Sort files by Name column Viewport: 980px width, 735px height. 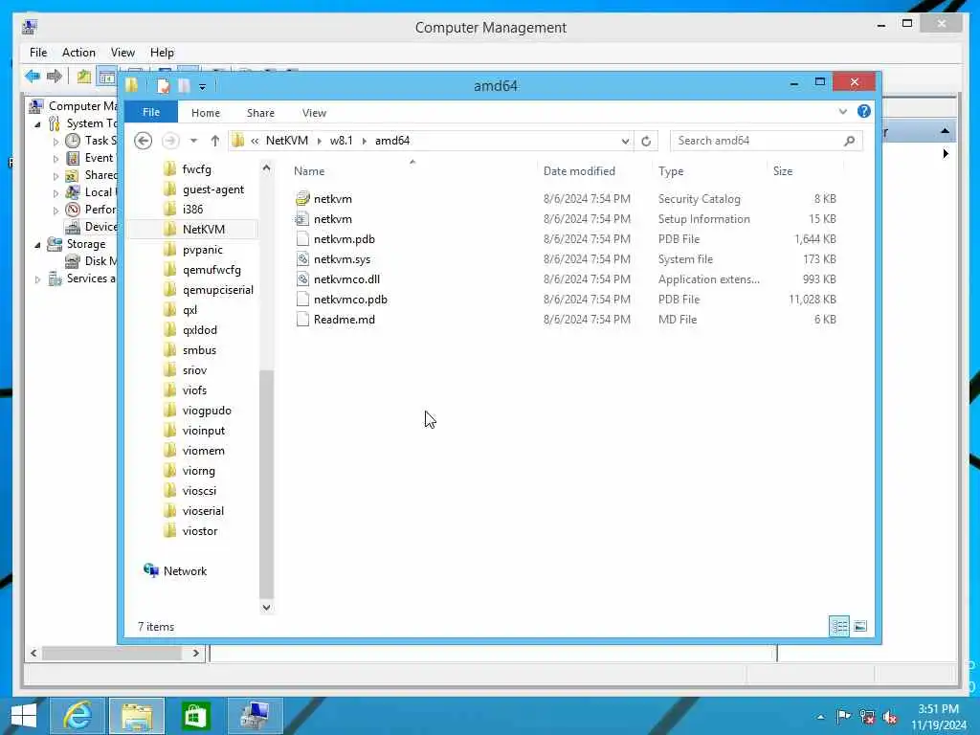click(309, 171)
